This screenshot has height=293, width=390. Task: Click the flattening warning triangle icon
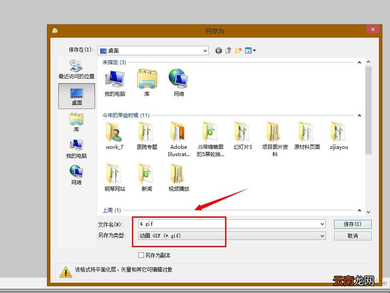[x=66, y=272]
